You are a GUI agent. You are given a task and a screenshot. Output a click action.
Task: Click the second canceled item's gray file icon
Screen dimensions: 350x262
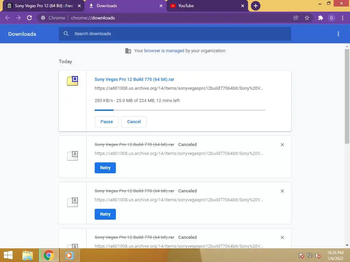[72, 202]
